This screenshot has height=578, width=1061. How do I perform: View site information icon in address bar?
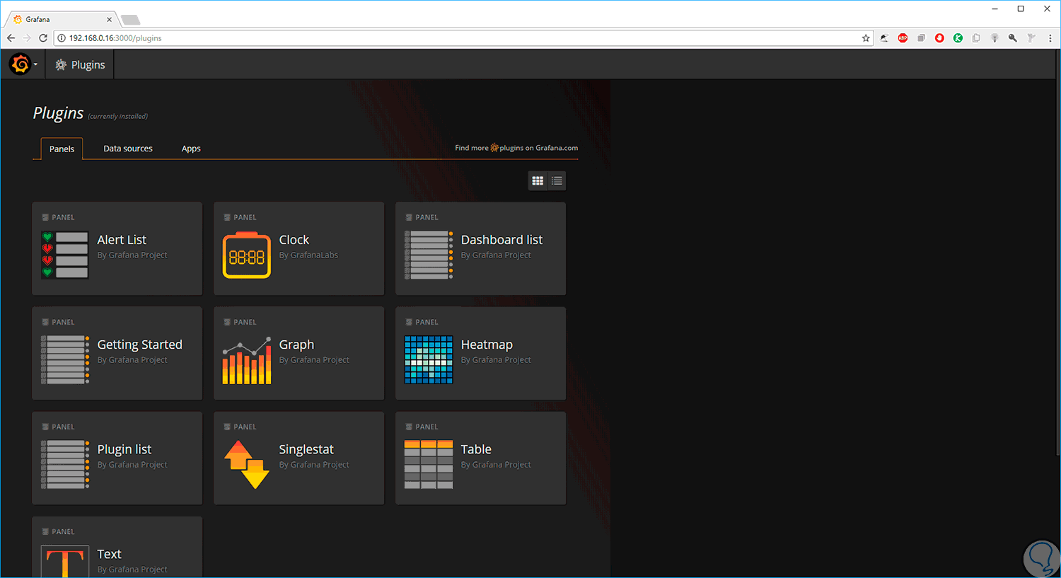(62, 38)
